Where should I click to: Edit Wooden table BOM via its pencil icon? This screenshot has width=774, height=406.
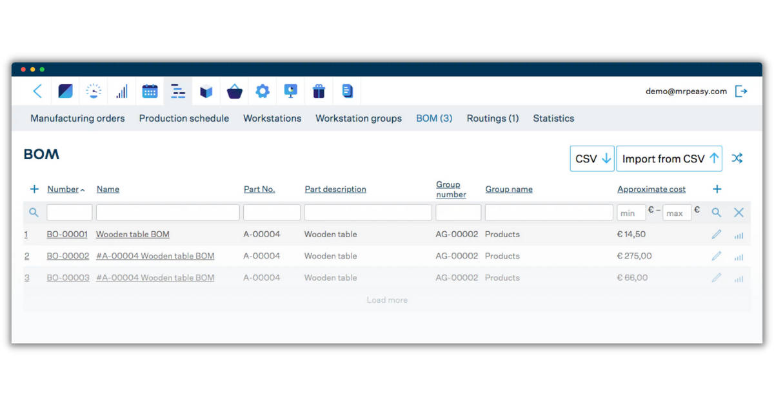click(716, 234)
